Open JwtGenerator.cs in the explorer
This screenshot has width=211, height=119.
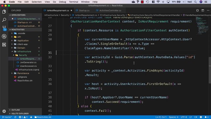[25, 62]
